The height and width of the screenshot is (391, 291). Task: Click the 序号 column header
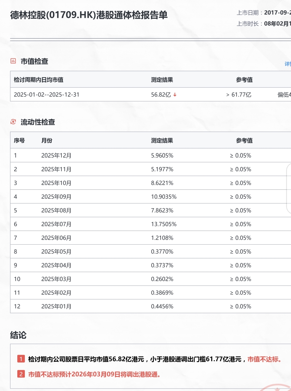pyautogui.click(x=19, y=140)
